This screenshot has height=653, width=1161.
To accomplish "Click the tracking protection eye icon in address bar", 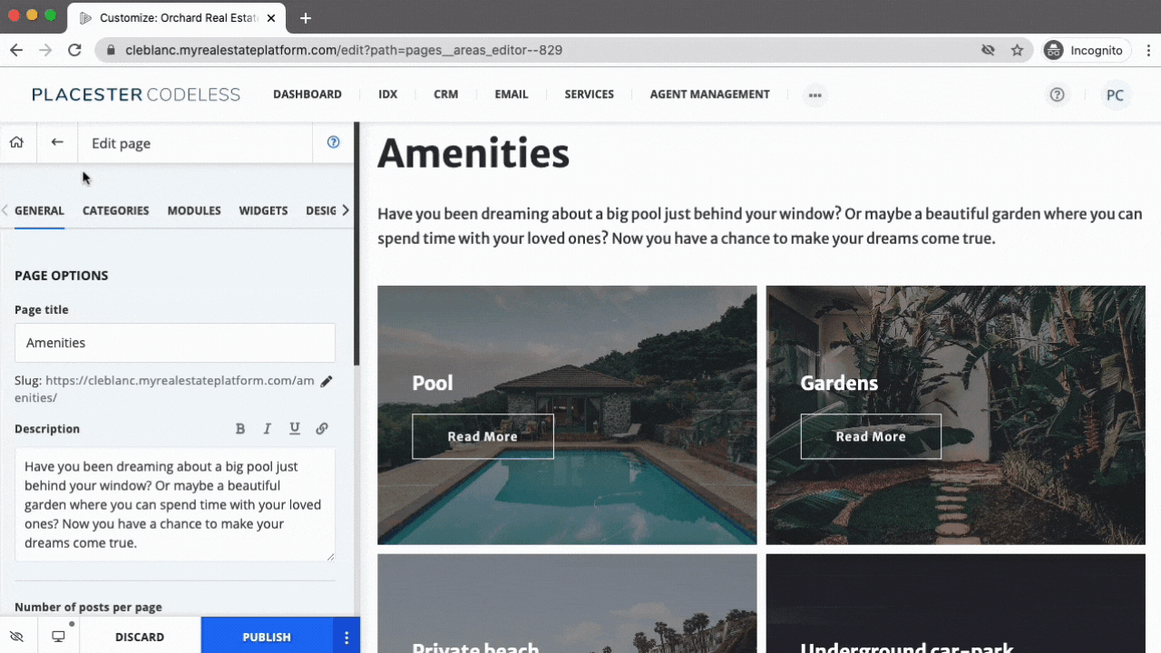I will (x=988, y=50).
